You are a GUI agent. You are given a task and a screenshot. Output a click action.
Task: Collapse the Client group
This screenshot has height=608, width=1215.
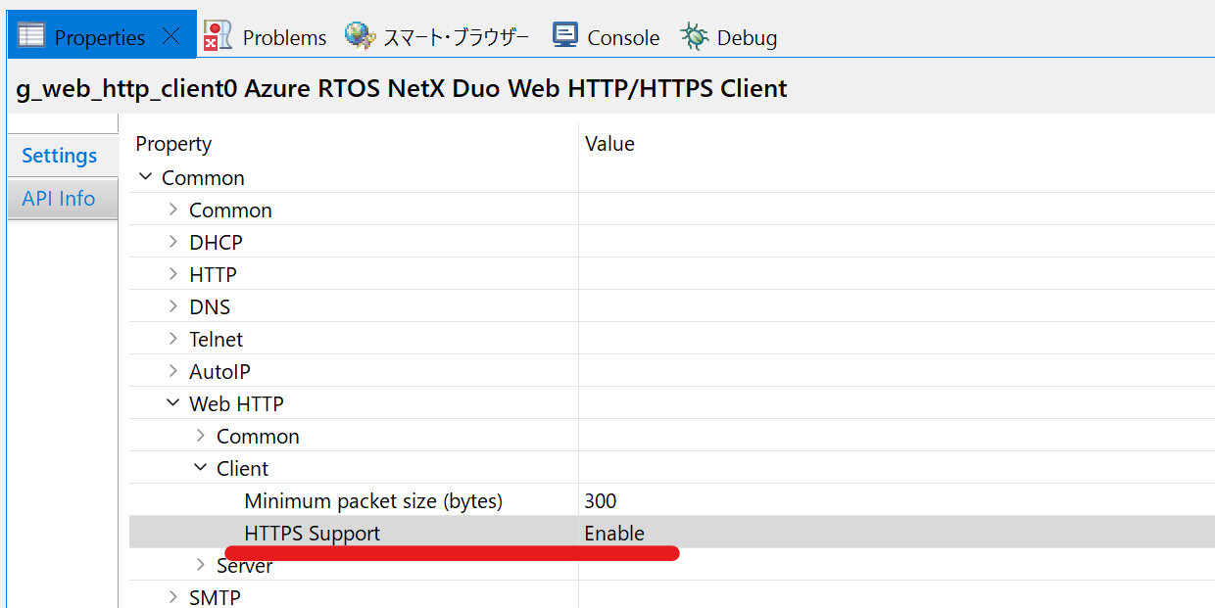[x=201, y=468]
